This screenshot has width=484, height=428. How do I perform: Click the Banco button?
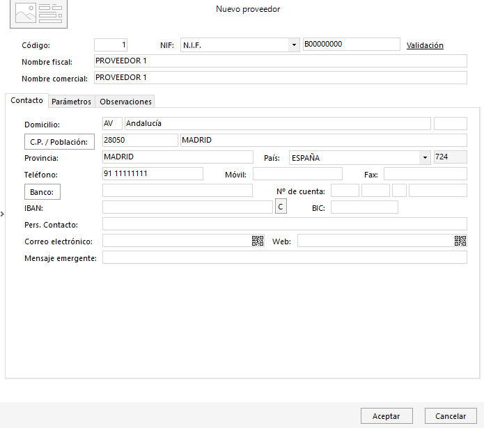point(42,192)
